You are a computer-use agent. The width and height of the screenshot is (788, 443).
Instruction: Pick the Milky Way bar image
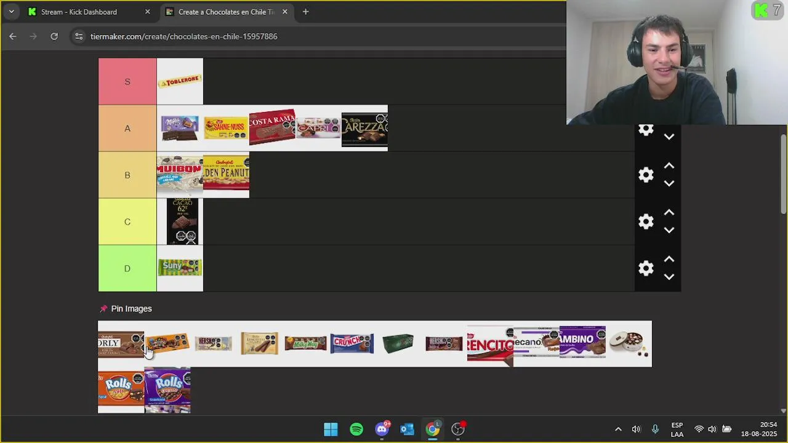pyautogui.click(x=305, y=344)
